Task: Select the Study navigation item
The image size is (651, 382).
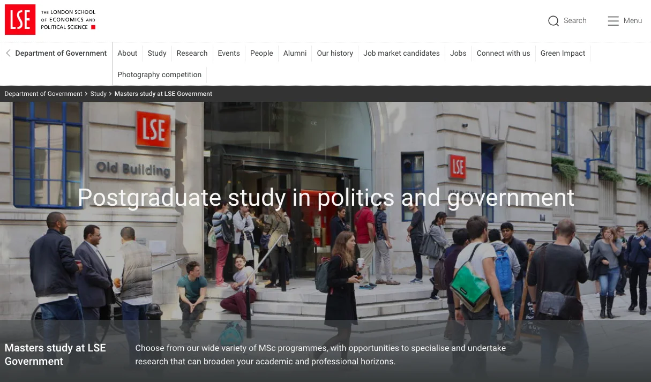Action: pyautogui.click(x=157, y=53)
